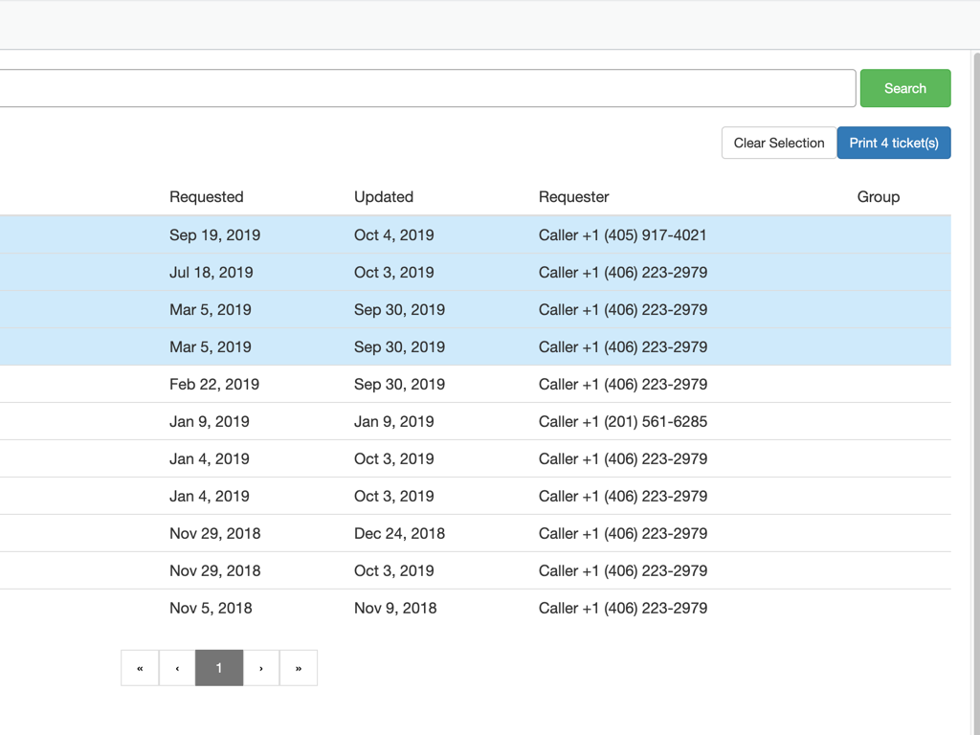The image size is (980, 735).
Task: Sort by the Updated column header
Action: point(384,197)
